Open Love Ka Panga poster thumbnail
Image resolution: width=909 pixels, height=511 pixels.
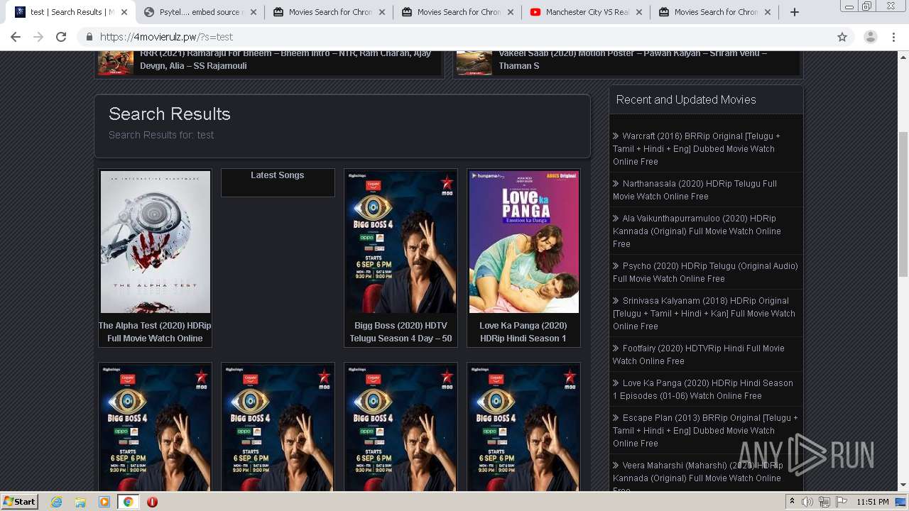point(523,242)
